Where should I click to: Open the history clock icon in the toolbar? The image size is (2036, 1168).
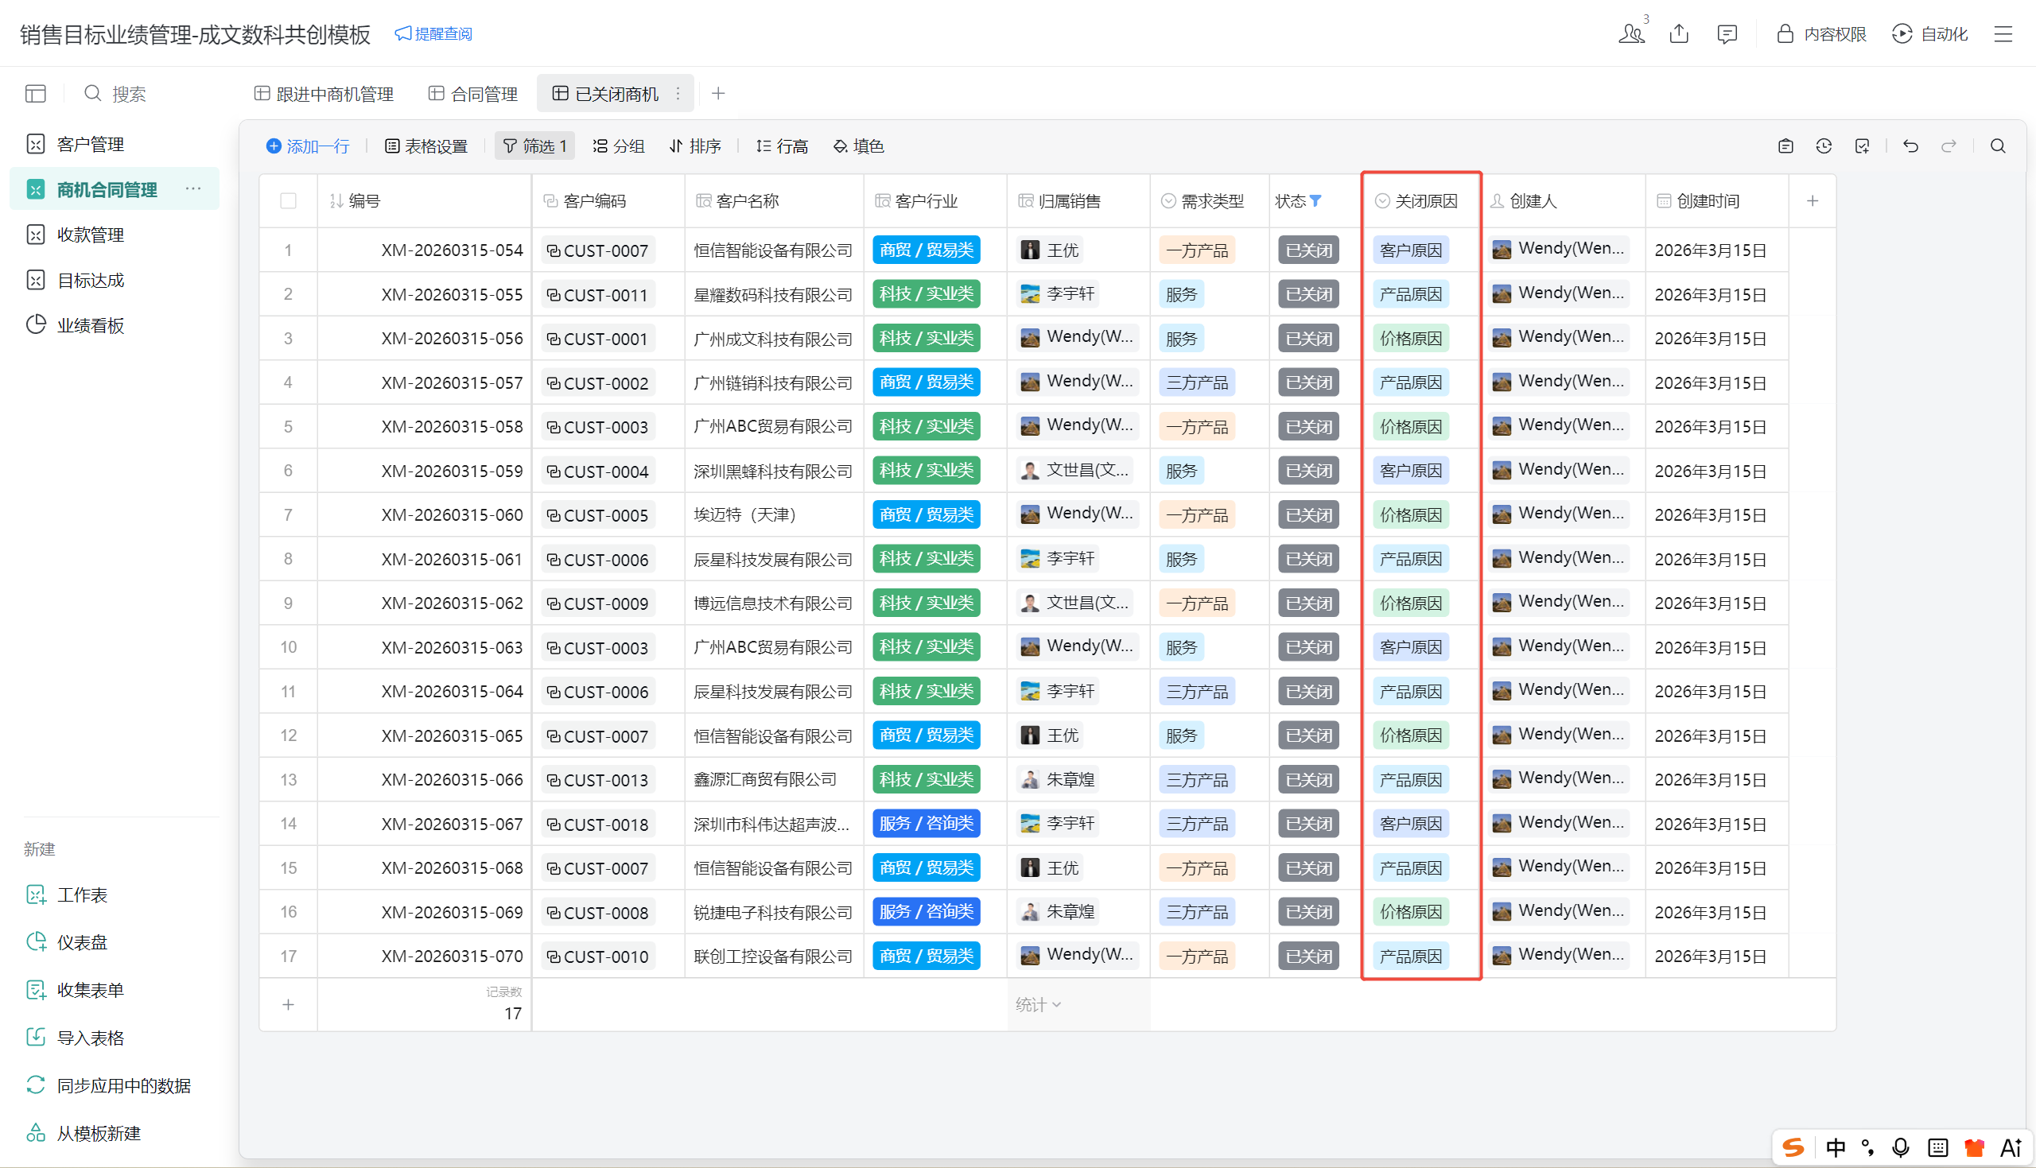[1824, 146]
